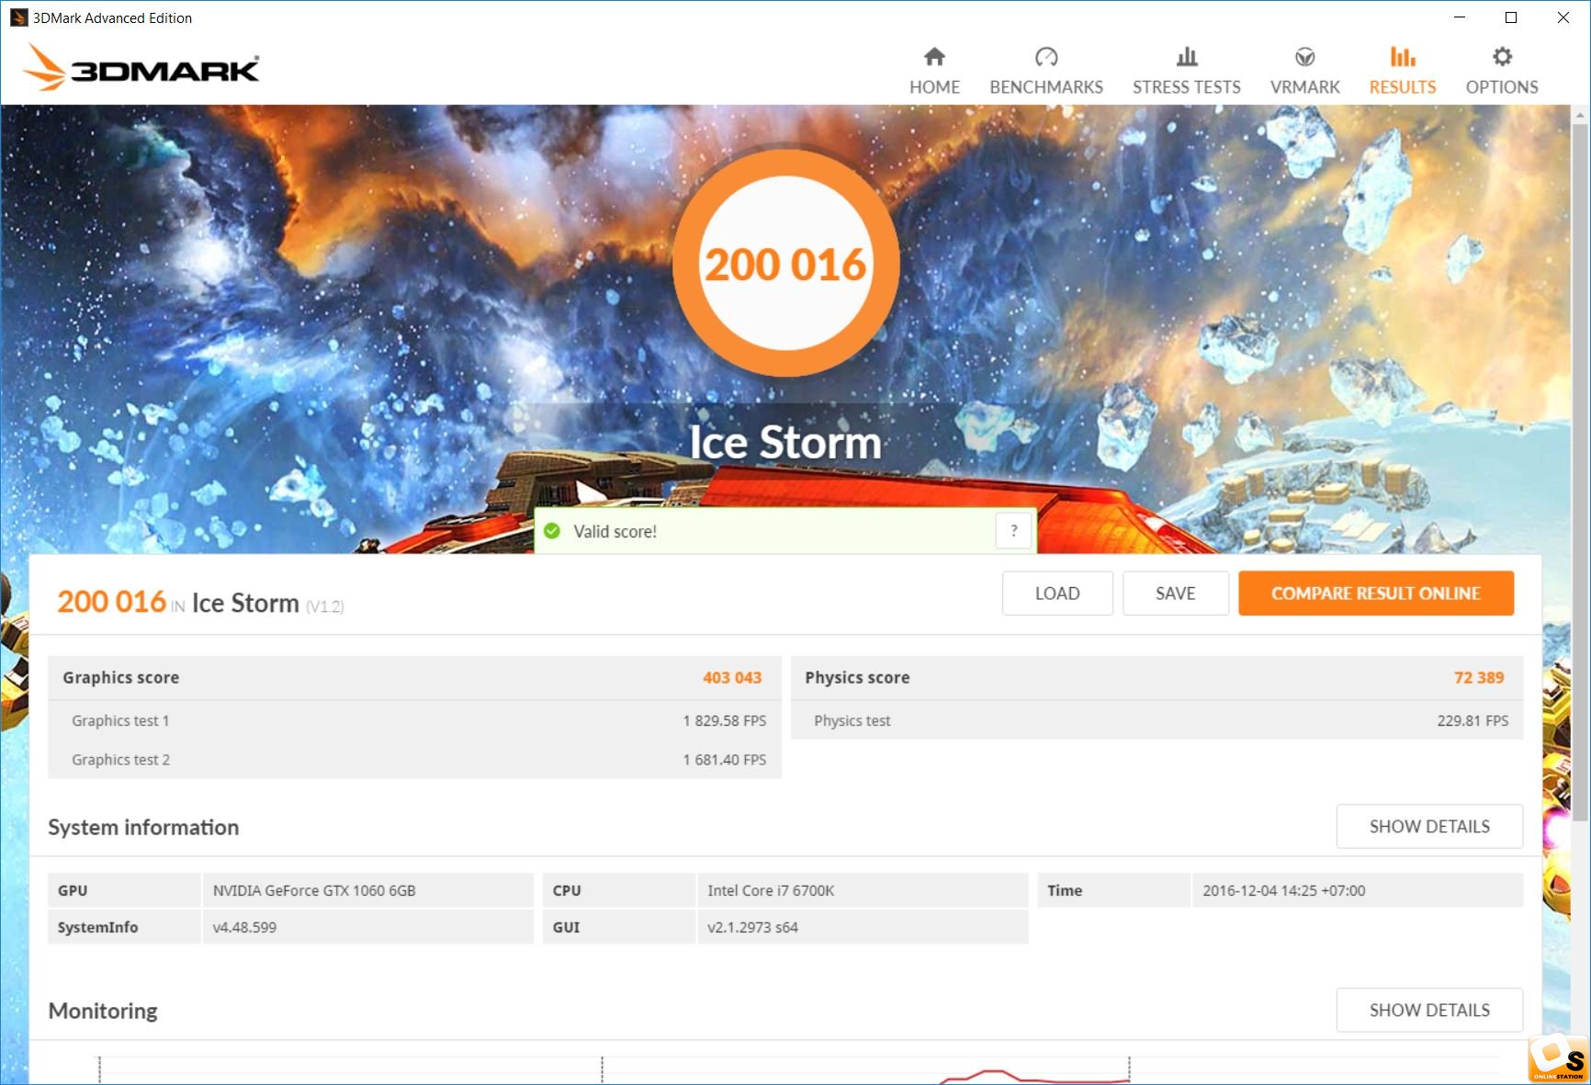Click the System information heading
The height and width of the screenshot is (1085, 1591).
click(x=143, y=827)
